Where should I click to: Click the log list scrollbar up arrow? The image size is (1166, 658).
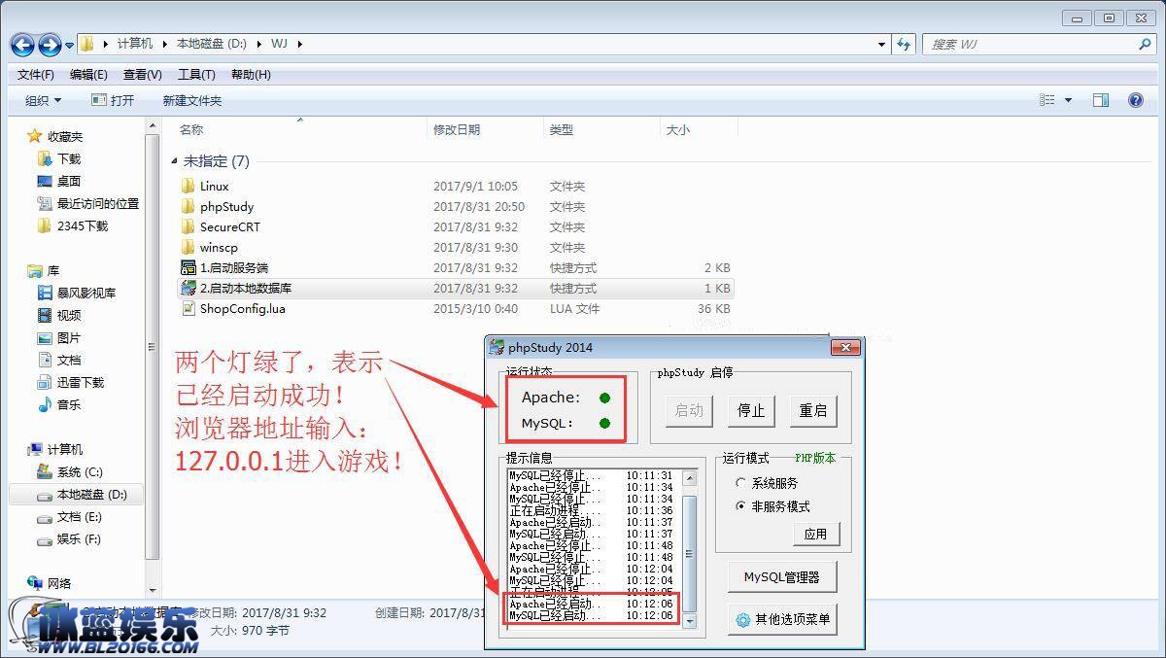pyautogui.click(x=690, y=477)
